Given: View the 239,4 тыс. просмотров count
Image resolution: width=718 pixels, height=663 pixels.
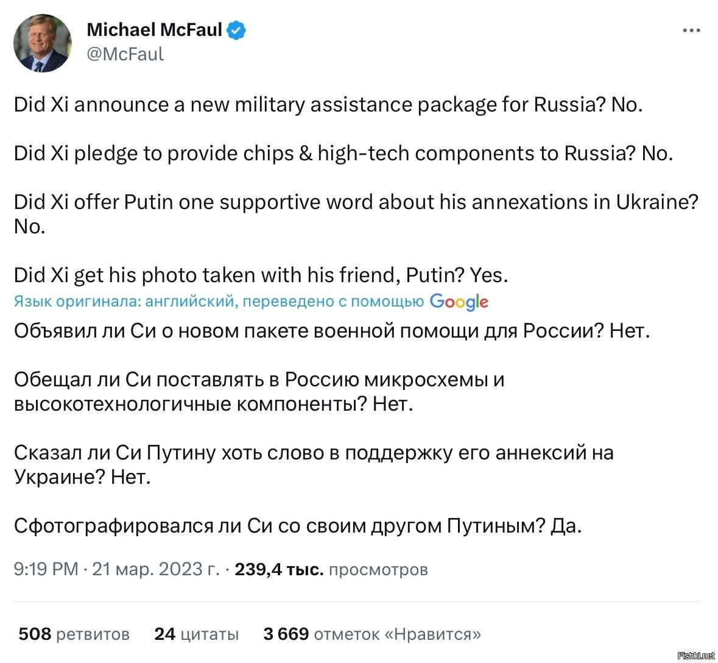Looking at the screenshot, I should tap(331, 569).
